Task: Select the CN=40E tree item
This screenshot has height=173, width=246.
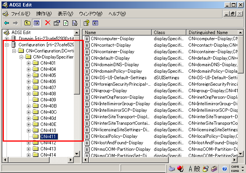Action: [48, 124]
